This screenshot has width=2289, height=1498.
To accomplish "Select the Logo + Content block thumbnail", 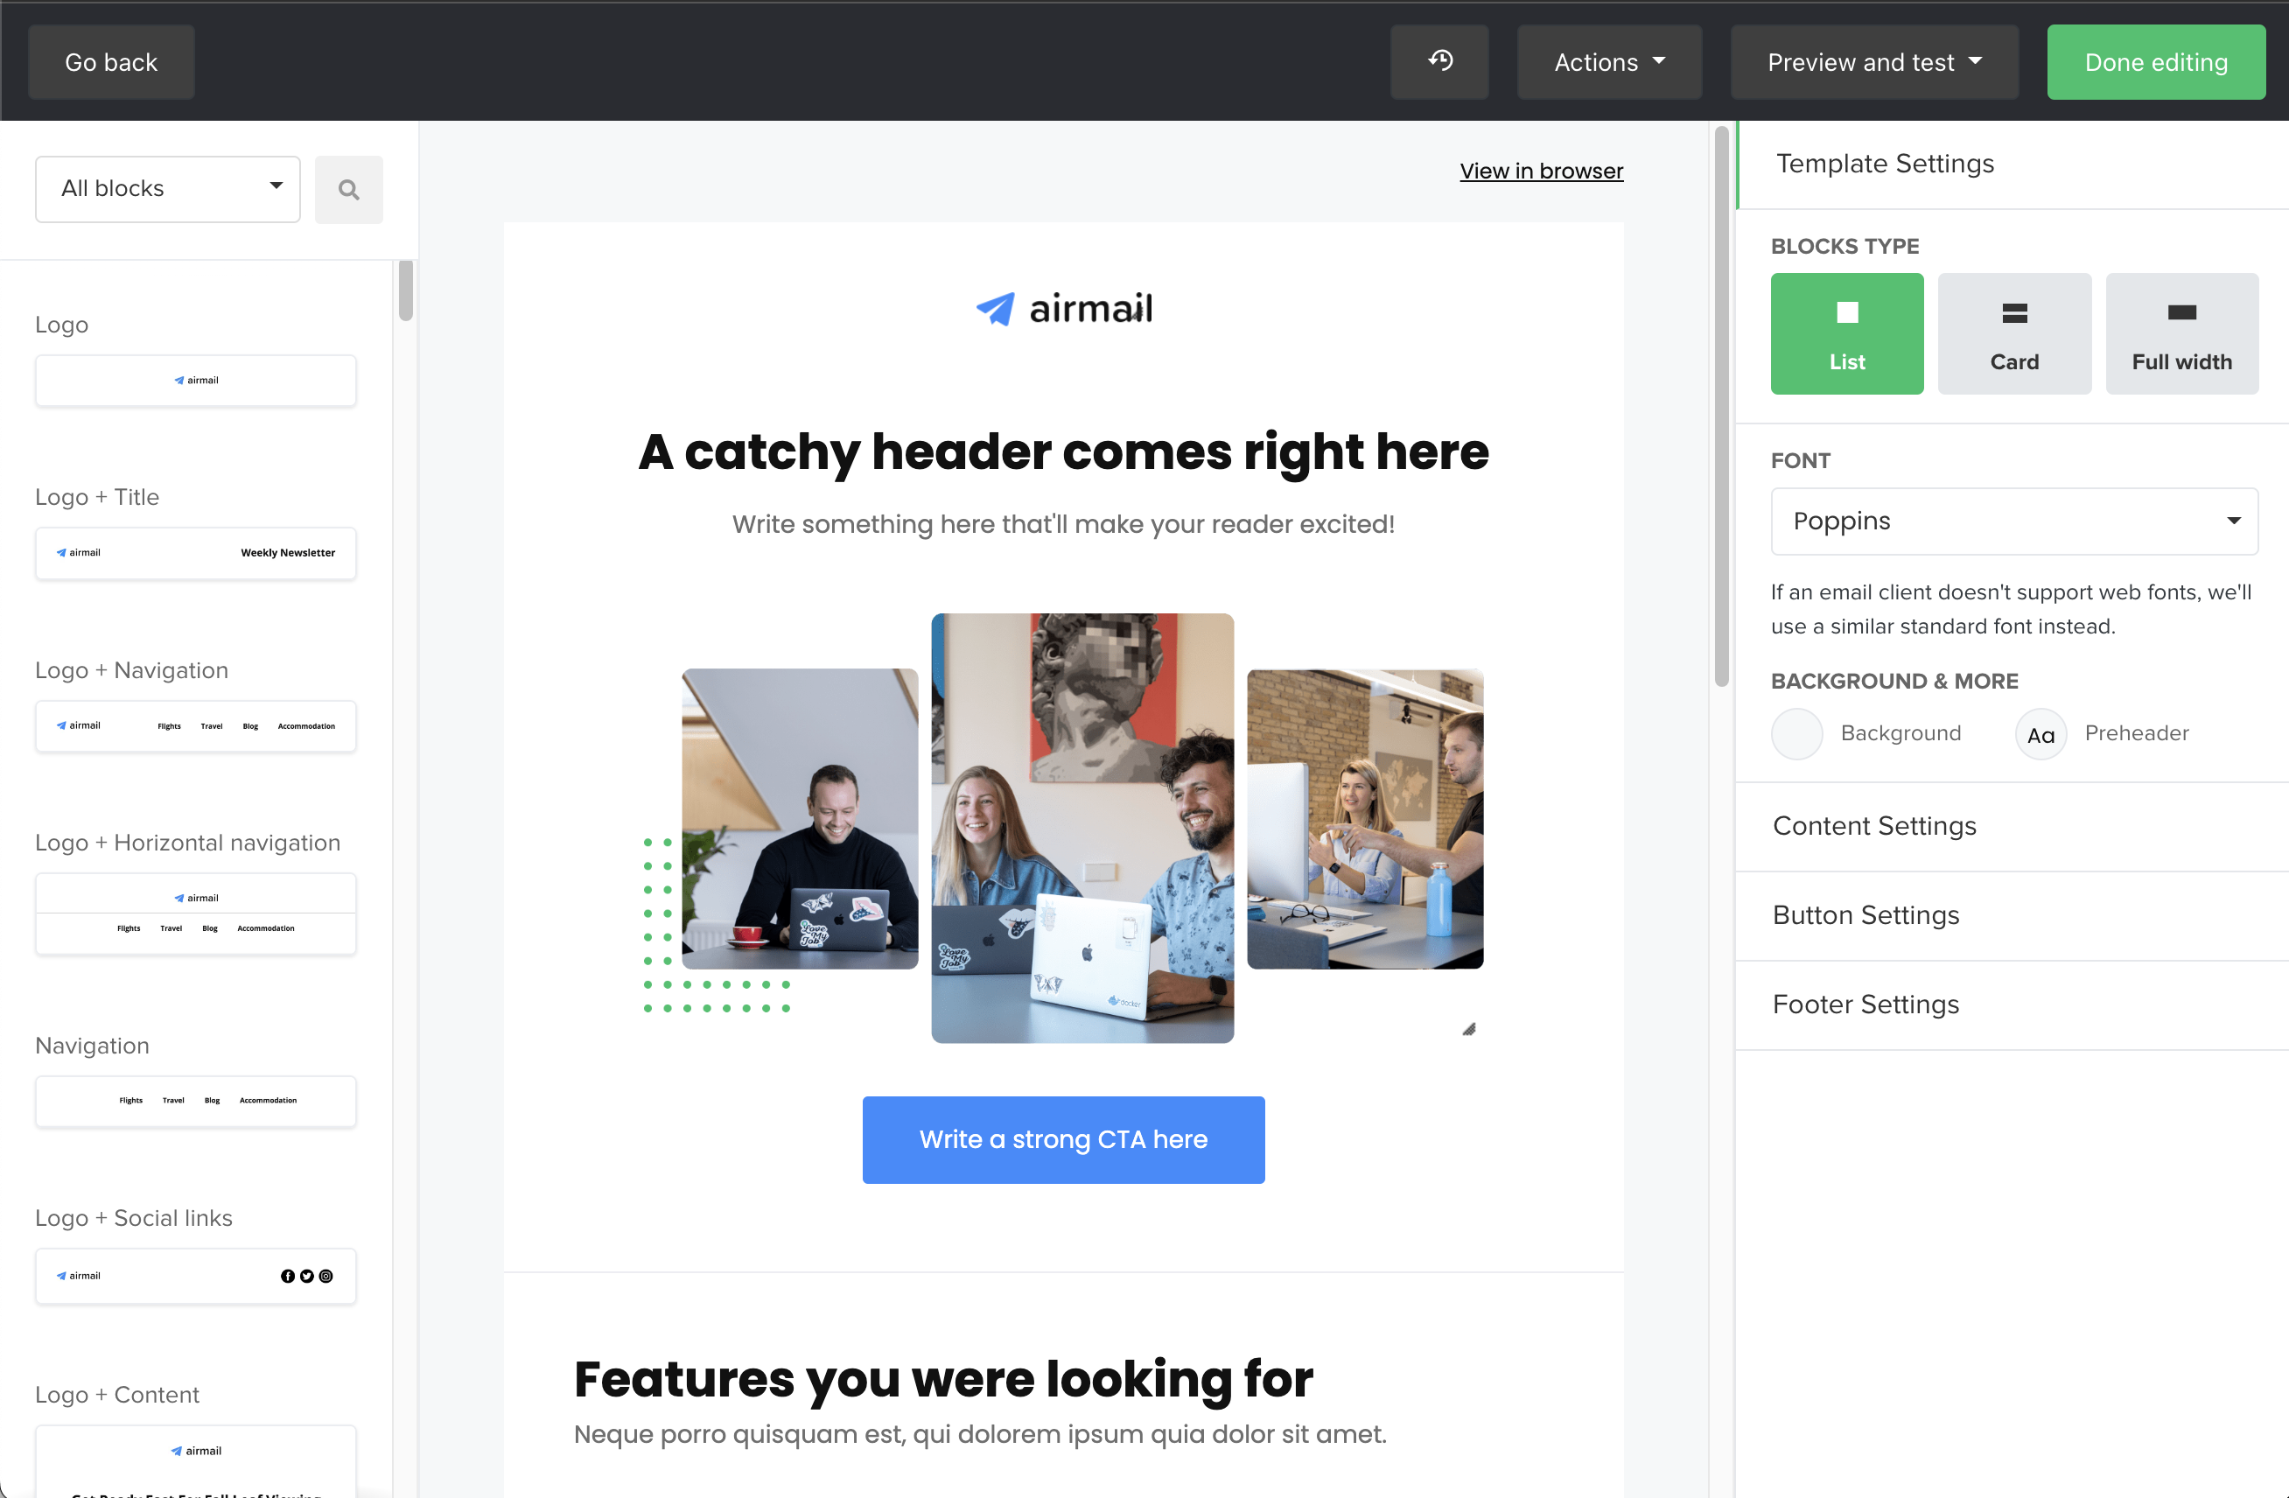I will tap(196, 1460).
